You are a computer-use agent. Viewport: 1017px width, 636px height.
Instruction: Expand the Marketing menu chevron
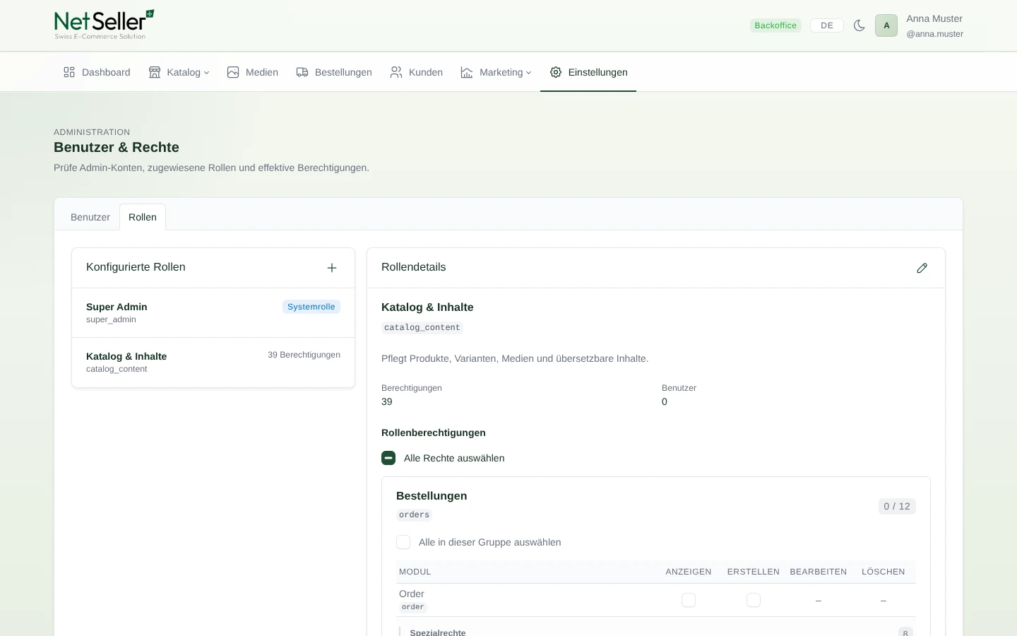(528, 73)
